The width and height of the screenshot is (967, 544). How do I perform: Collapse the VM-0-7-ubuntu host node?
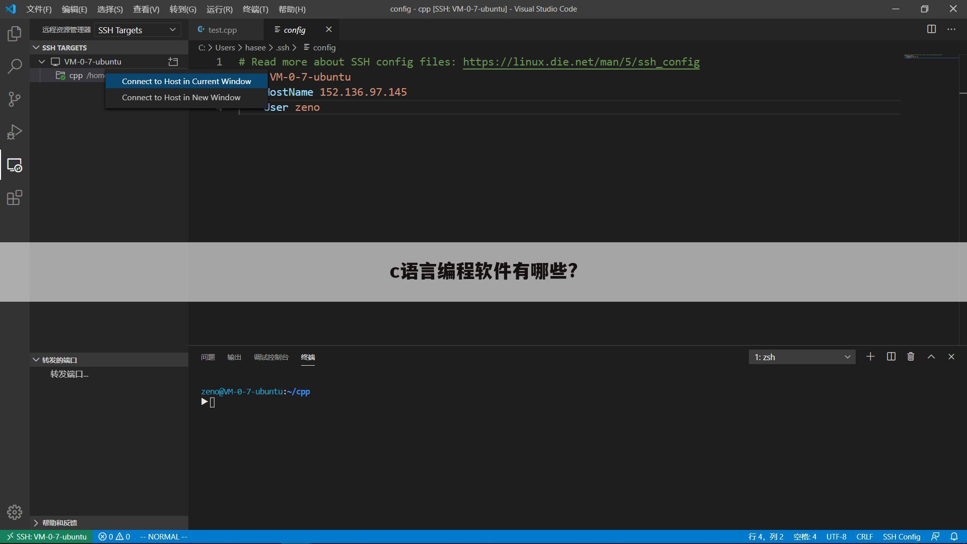pos(42,62)
